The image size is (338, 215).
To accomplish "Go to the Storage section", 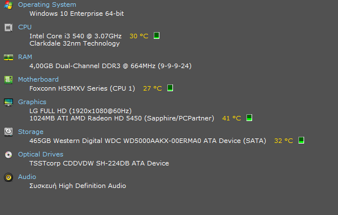I will point(31,132).
